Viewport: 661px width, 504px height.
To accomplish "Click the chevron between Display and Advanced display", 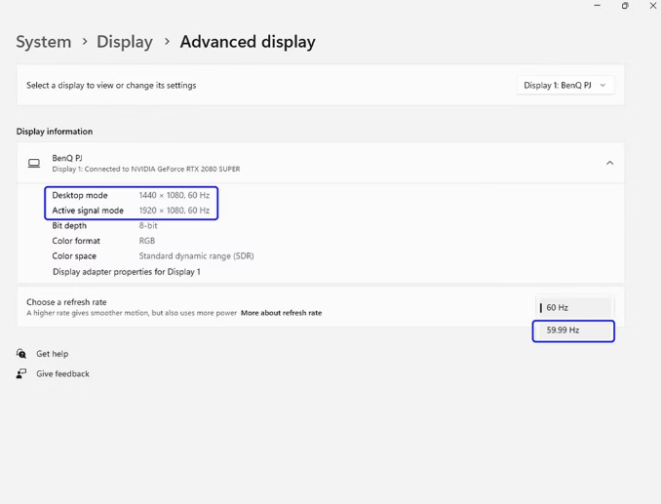I will pyautogui.click(x=167, y=41).
